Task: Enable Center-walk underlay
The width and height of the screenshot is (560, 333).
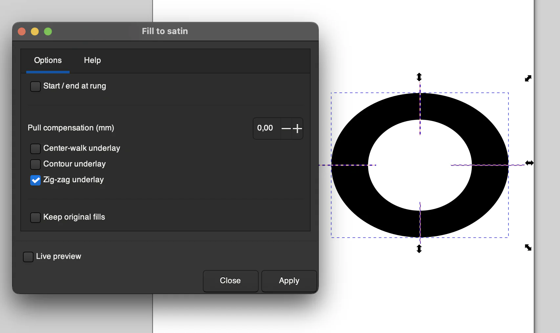Action: [35, 149]
